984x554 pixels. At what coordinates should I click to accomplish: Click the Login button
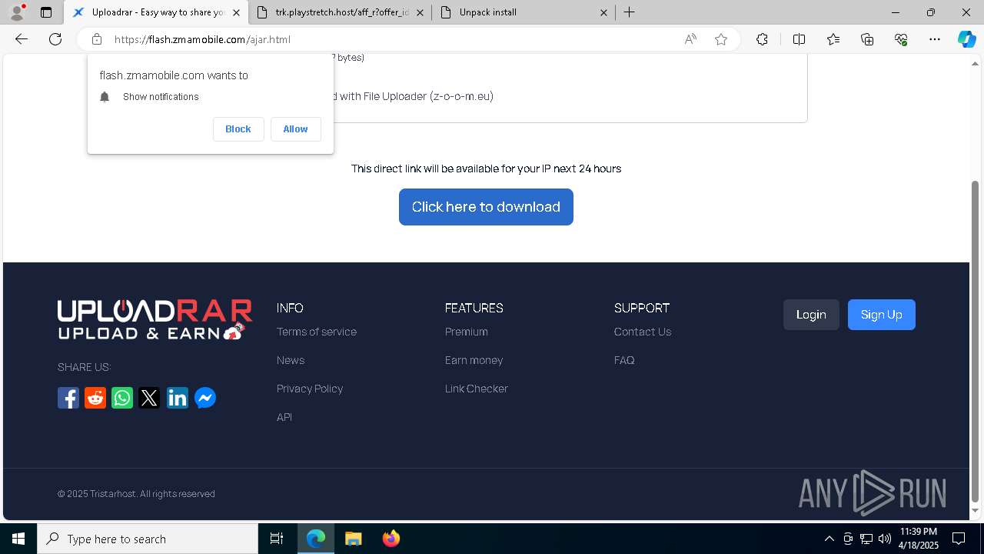point(811,315)
